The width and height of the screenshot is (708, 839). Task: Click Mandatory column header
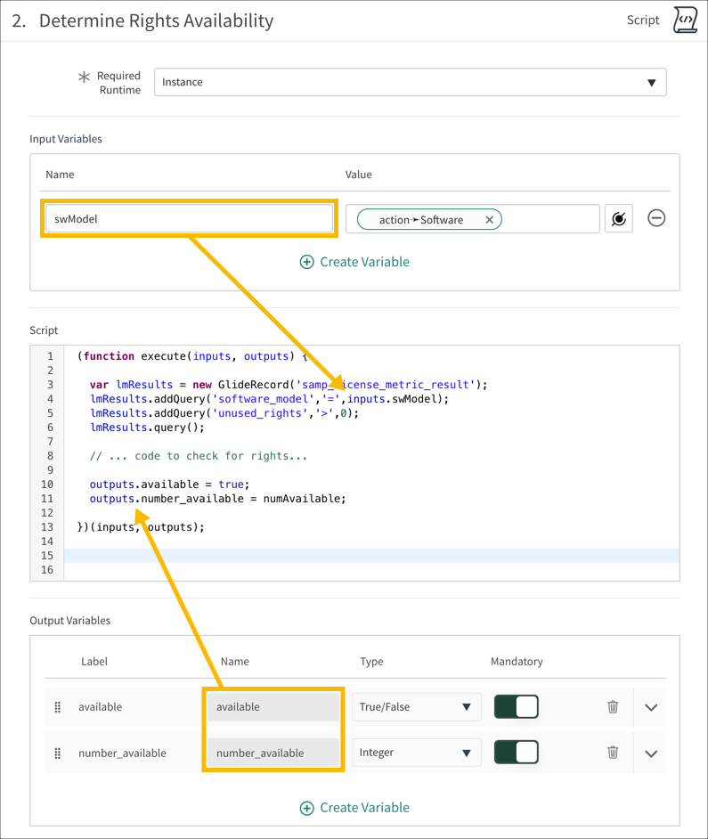point(517,662)
